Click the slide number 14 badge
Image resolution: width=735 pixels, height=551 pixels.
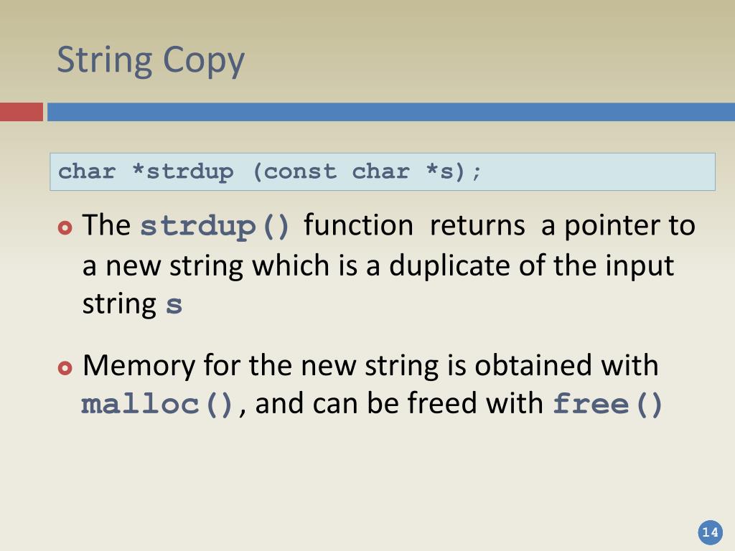tap(710, 532)
